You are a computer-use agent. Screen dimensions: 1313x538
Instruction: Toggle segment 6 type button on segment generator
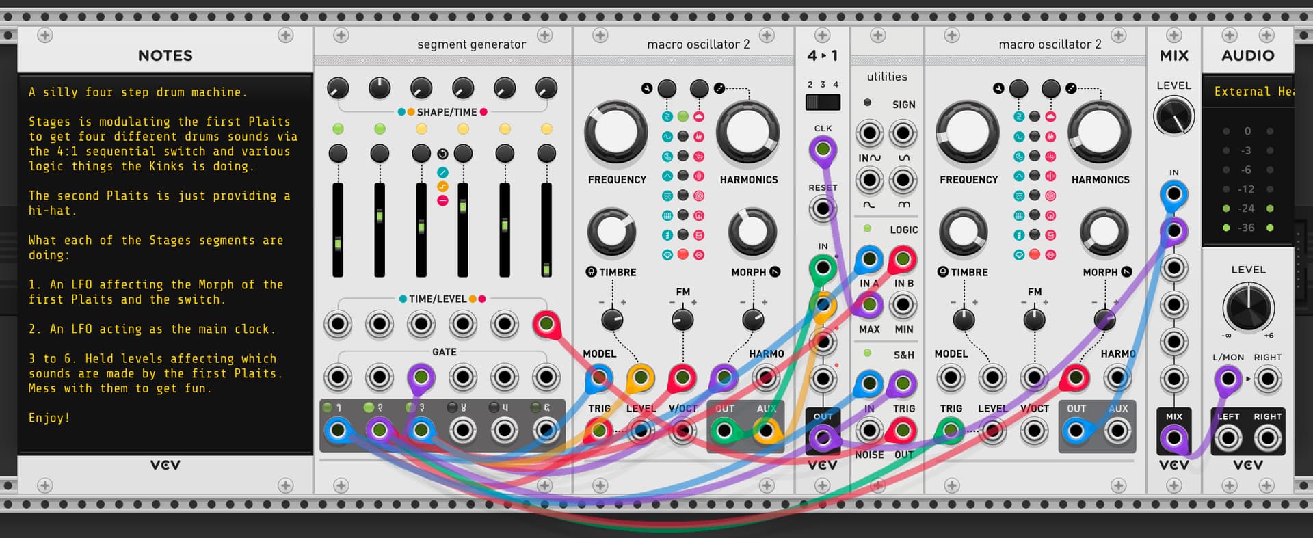(x=546, y=153)
